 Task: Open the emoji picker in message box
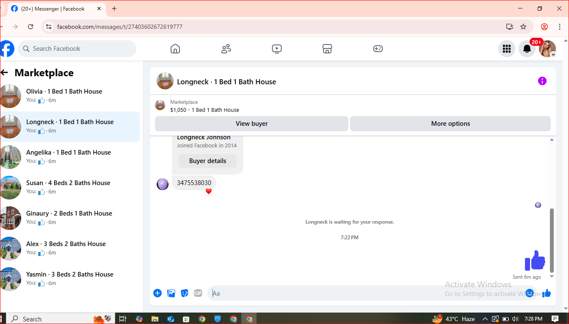point(530,293)
